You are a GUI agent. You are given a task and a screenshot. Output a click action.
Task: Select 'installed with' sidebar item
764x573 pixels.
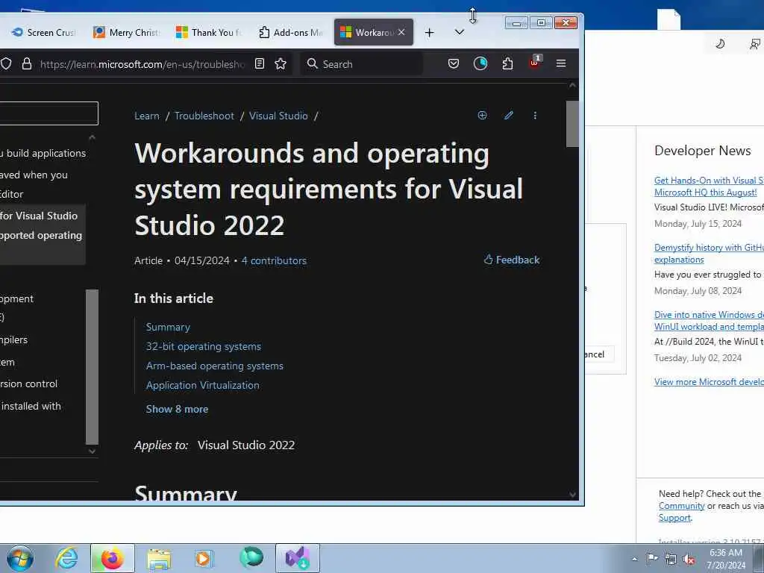point(31,406)
